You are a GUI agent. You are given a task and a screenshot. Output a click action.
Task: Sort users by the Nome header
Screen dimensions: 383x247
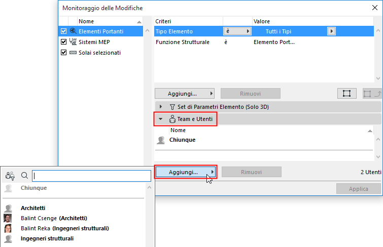tap(271, 130)
